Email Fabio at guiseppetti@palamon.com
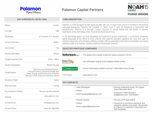153x115 pixels. tap(91, 94)
